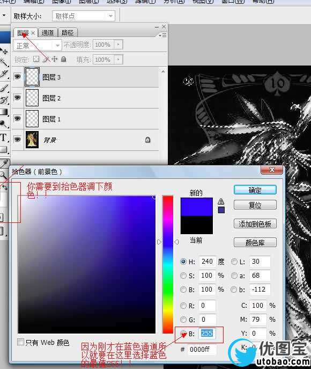Screen dimensions: 311x369
Task: Click the out-of-gamut warning triangle icon
Action: tap(221, 201)
